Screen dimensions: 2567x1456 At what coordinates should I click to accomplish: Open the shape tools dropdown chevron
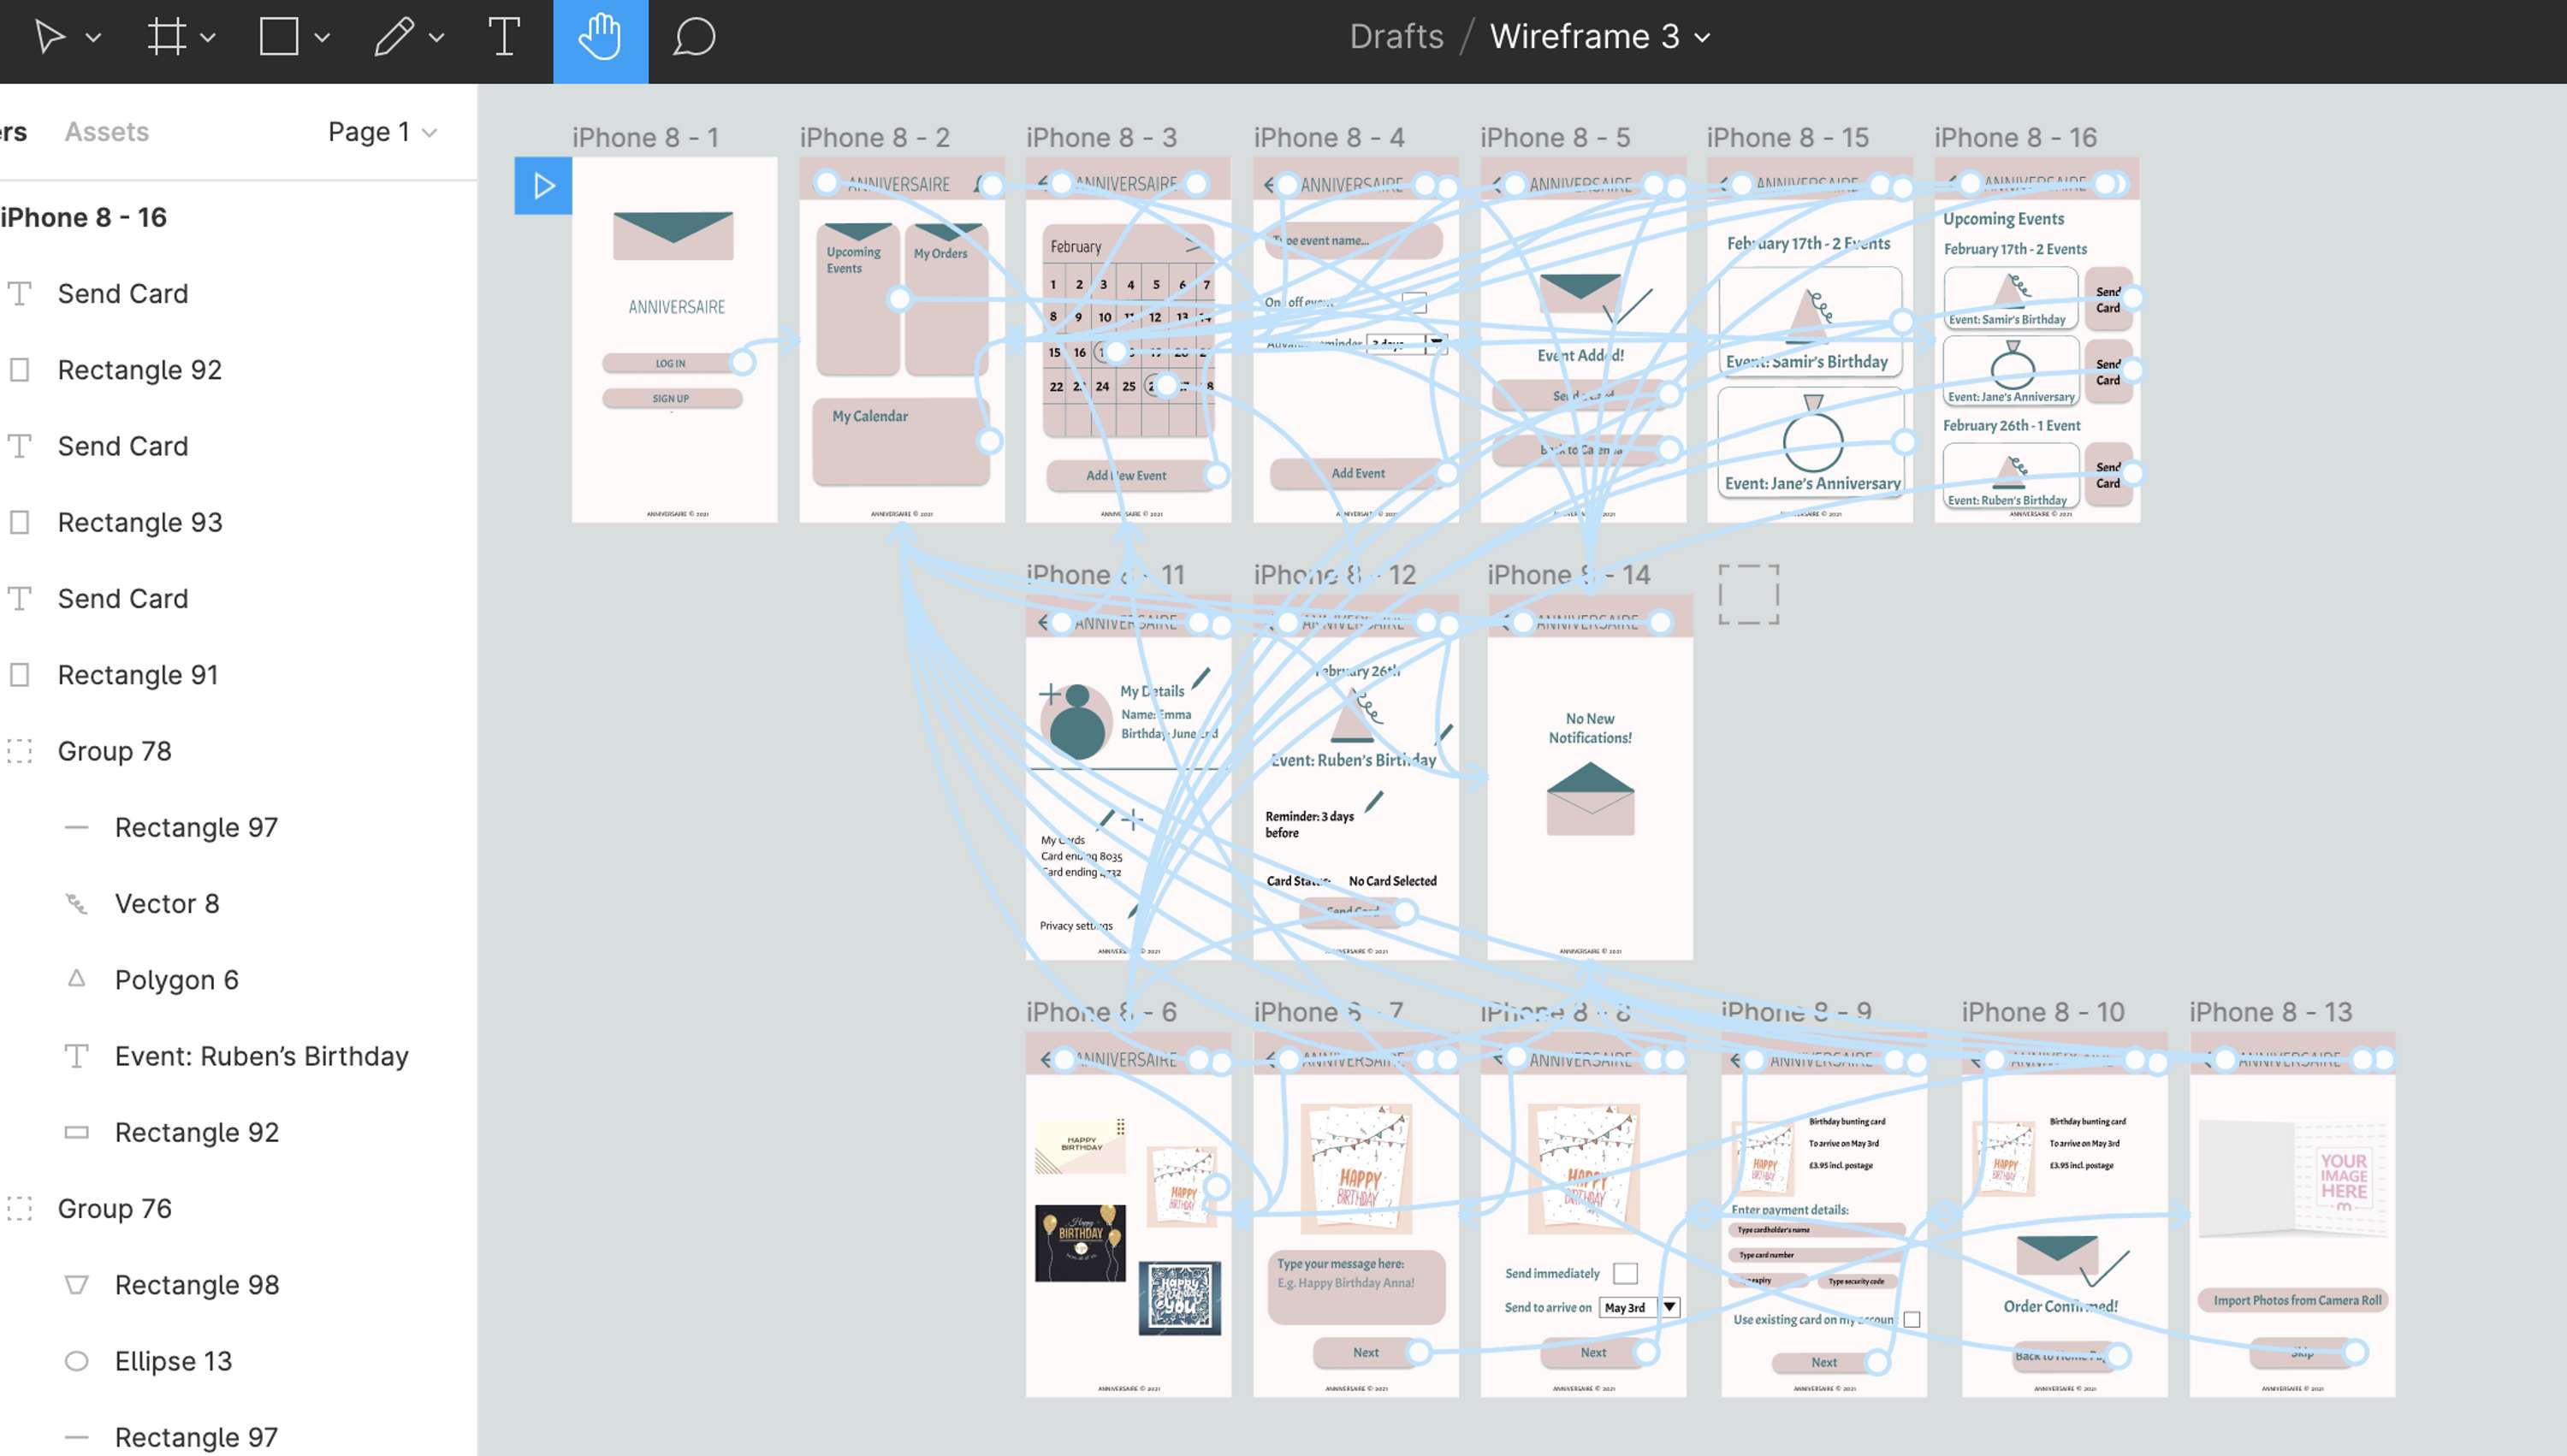pos(322,38)
